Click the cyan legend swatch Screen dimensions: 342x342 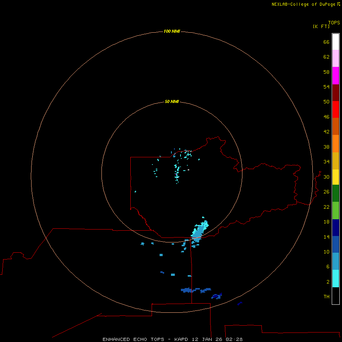pyautogui.click(x=336, y=279)
